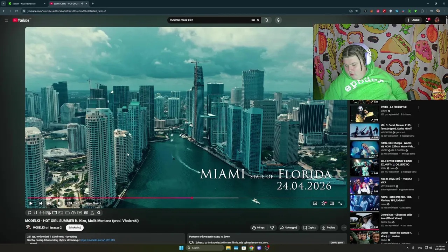Open the tab search dropdown arrow
448x252 pixels.
(3, 3)
